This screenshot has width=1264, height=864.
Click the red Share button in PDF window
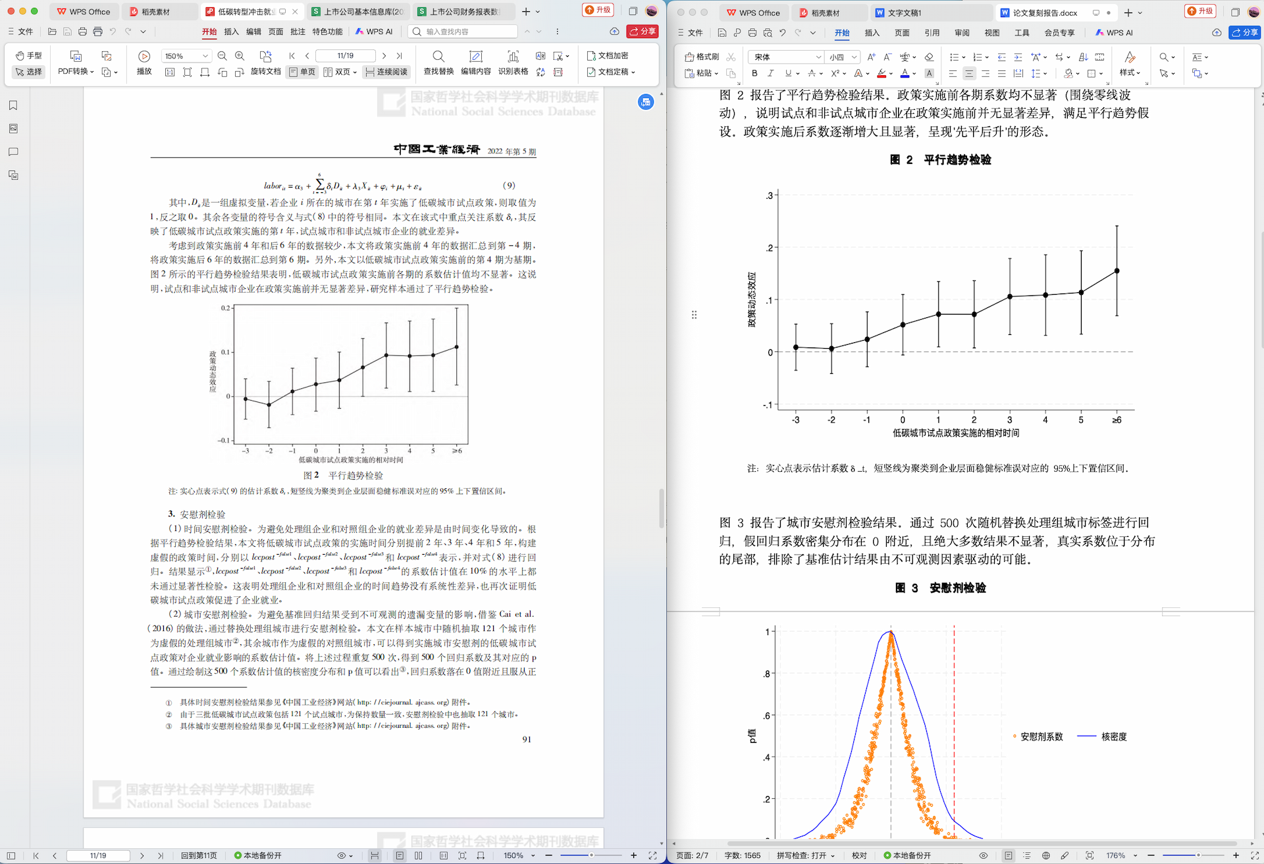[x=643, y=31]
